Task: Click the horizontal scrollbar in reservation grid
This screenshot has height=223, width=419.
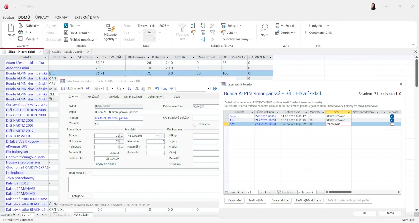Action: coord(340,192)
